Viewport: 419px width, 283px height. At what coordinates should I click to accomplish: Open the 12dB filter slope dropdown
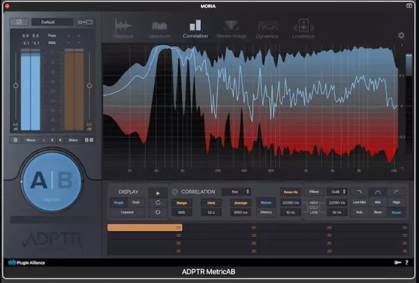[x=337, y=192]
